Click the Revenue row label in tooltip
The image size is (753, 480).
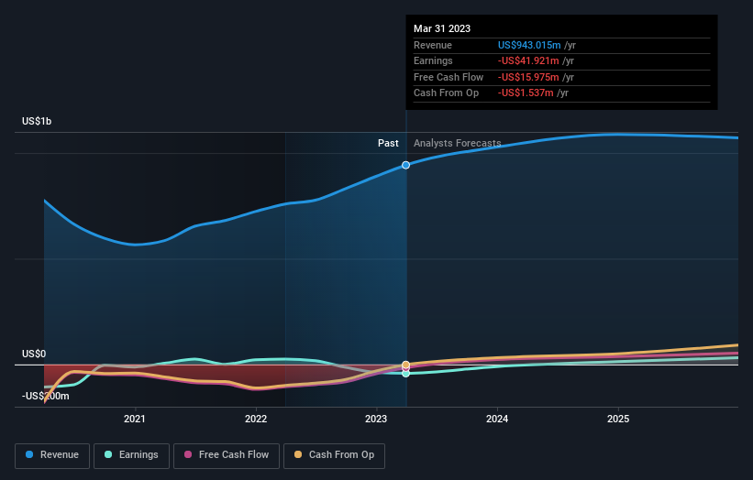pyautogui.click(x=433, y=45)
